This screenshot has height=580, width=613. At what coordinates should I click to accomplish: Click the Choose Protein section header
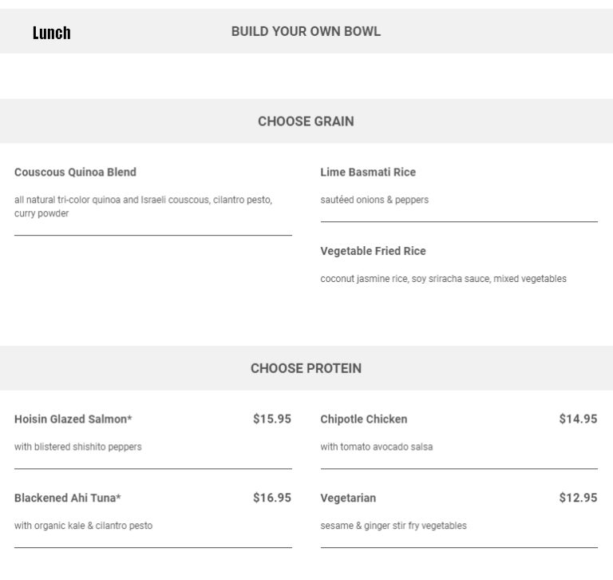(x=306, y=368)
